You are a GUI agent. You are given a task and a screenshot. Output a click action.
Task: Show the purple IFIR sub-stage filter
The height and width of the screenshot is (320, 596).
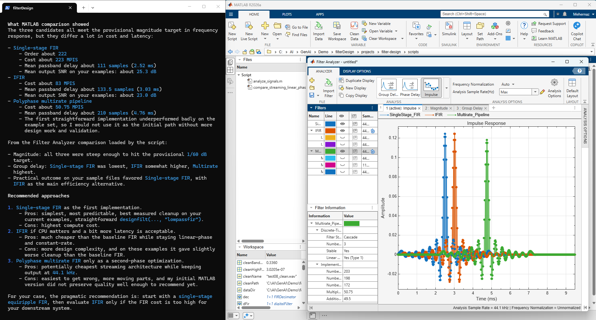pos(342,144)
